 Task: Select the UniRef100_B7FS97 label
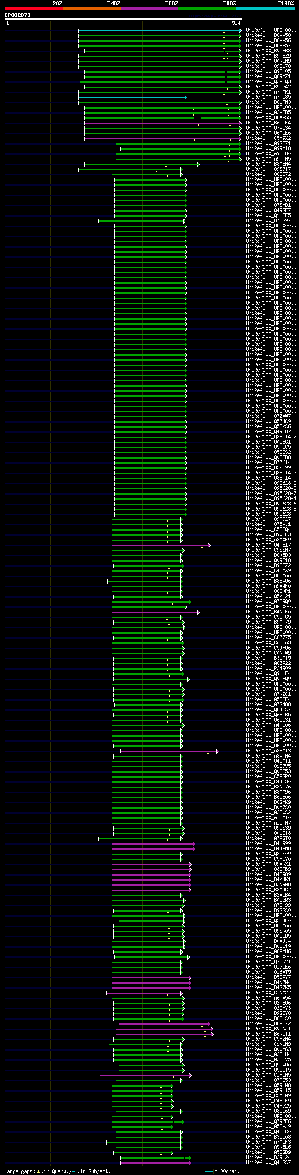click(x=268, y=221)
